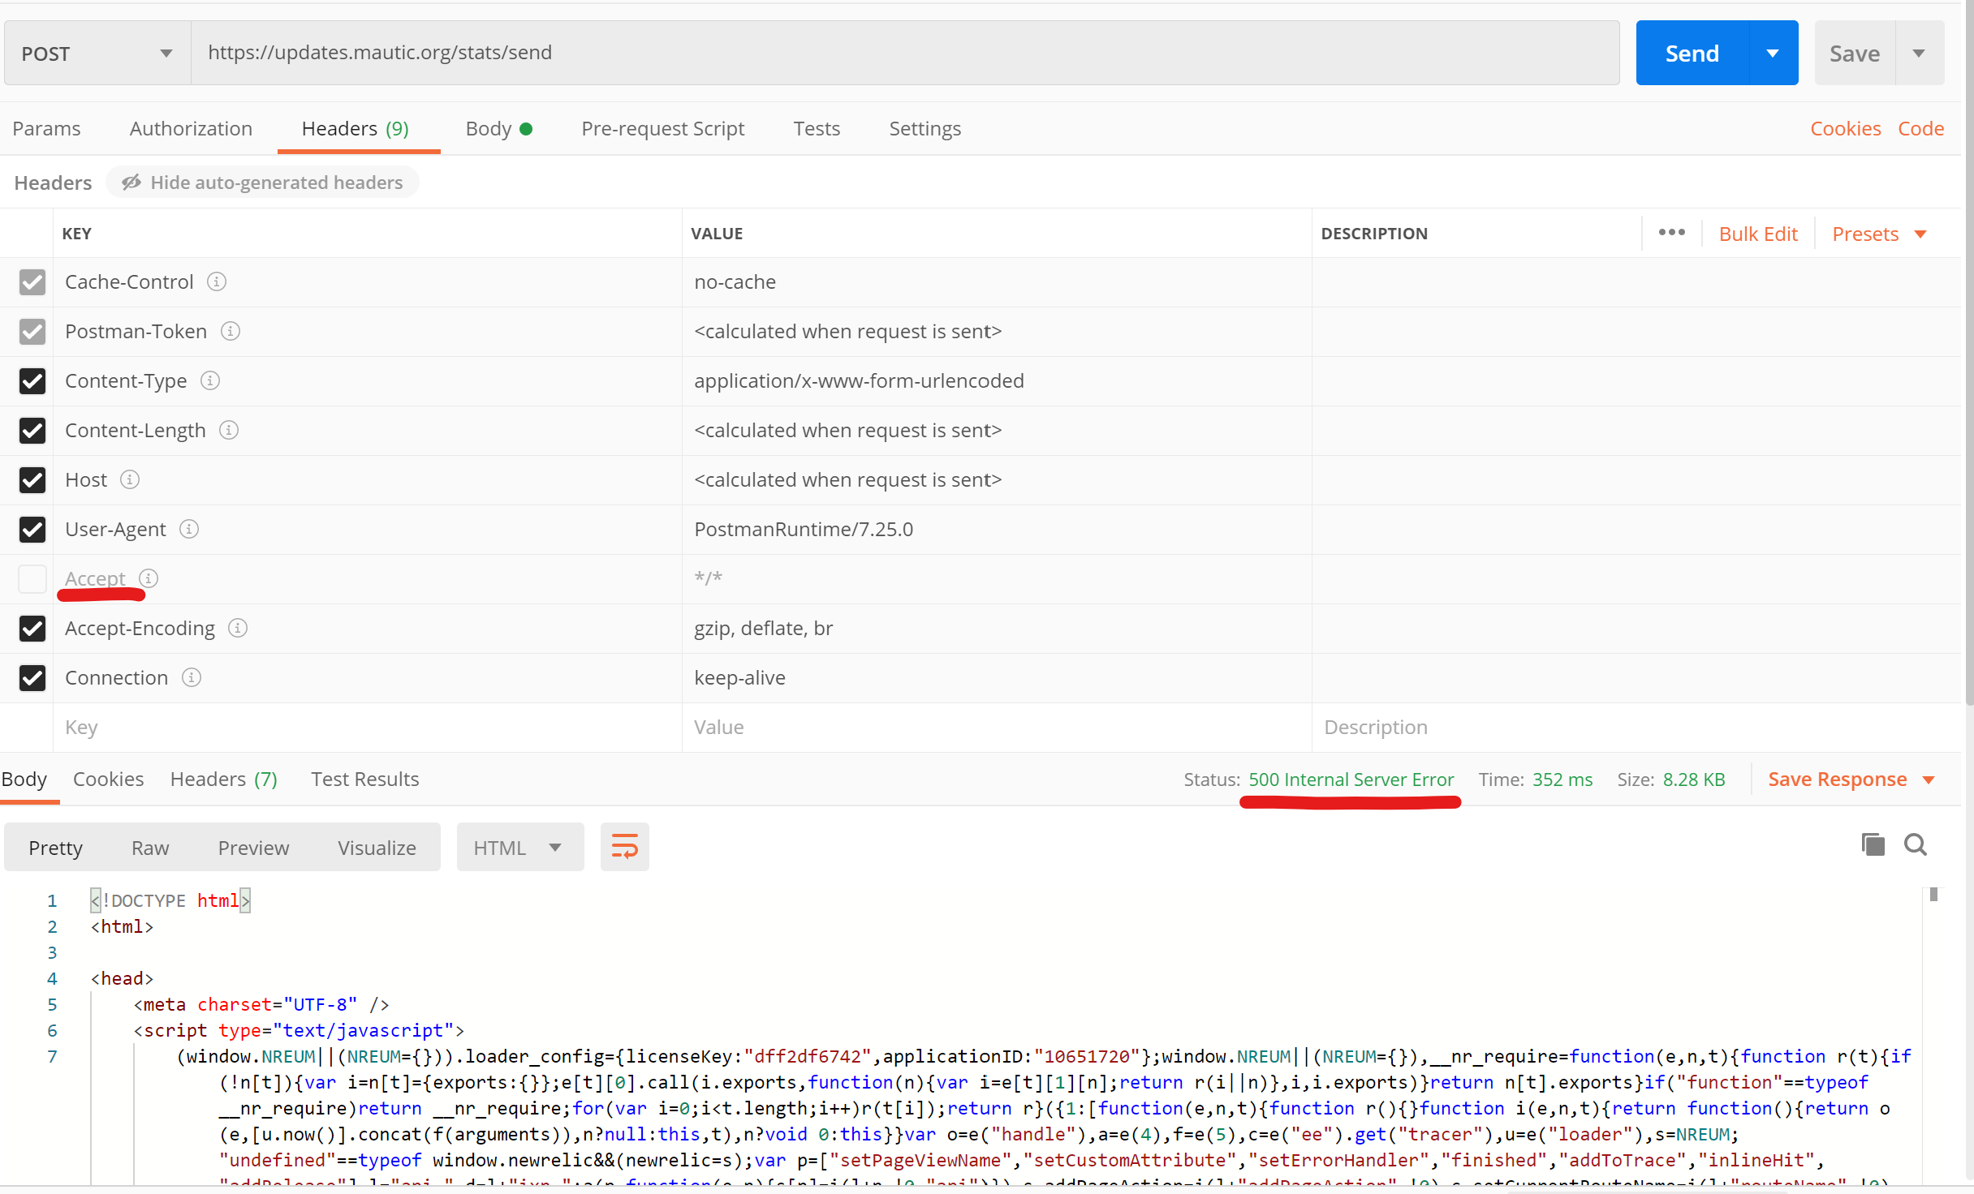1974x1194 pixels.
Task: Open the HTML format dropdown
Action: coord(519,846)
